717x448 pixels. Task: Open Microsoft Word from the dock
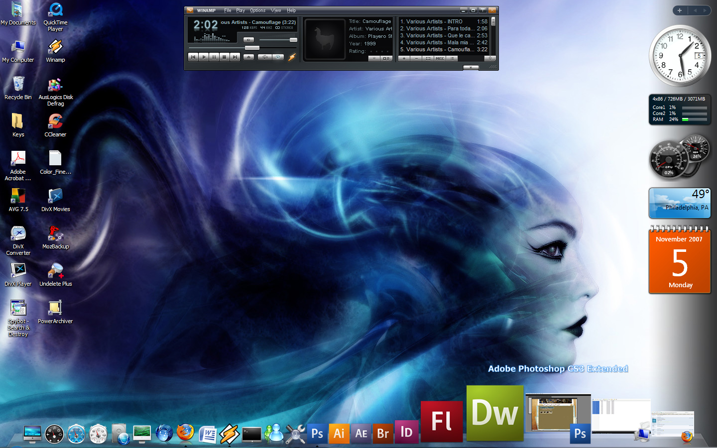[208, 434]
